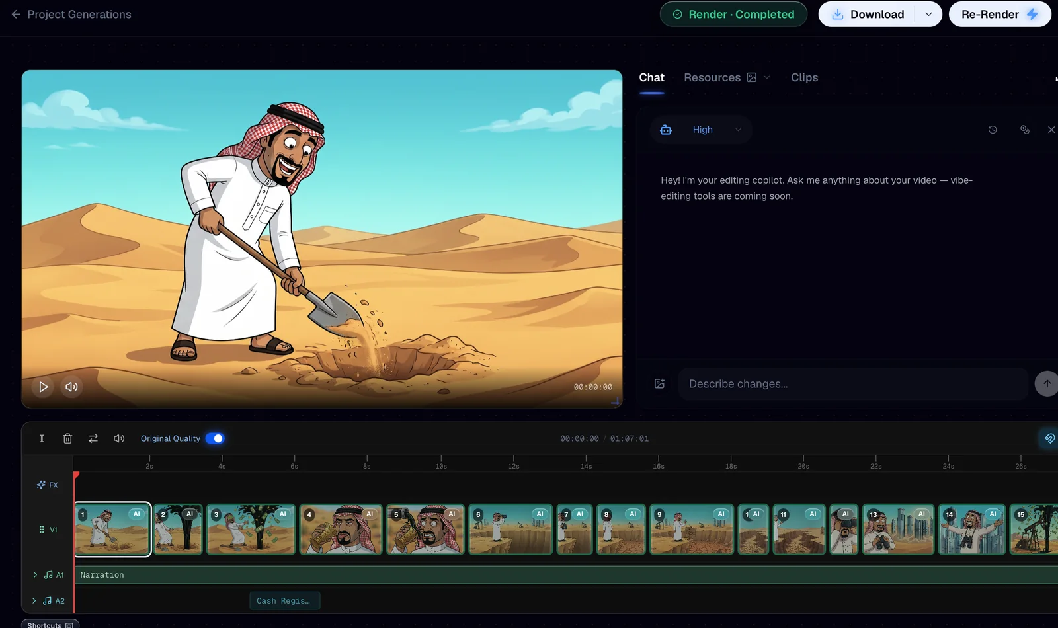
Task: Delete the selected clip with trash icon
Action: [x=67, y=439]
